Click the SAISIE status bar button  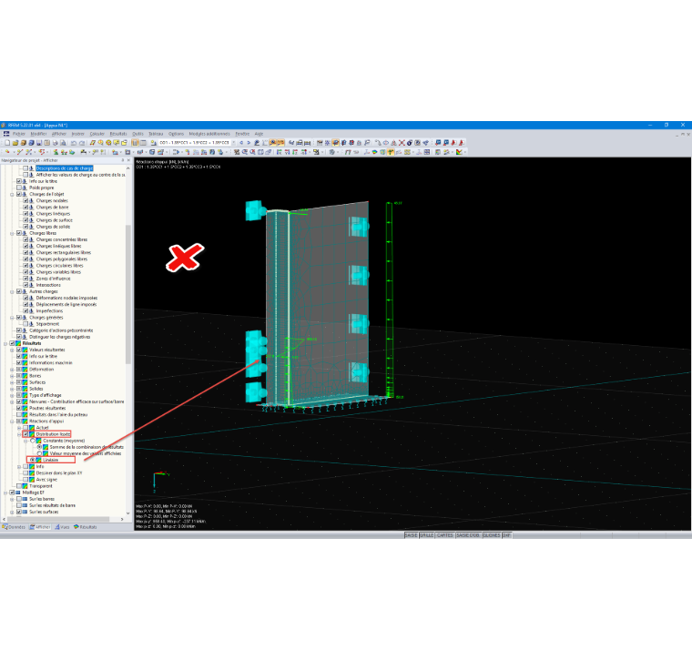click(411, 535)
